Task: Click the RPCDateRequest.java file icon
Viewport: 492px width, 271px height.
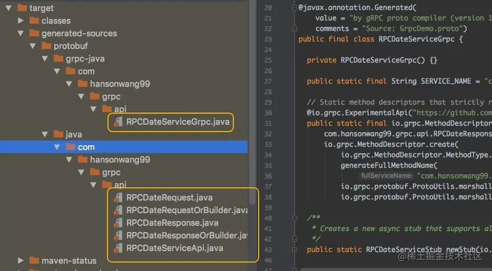Action: pyautogui.click(x=119, y=198)
